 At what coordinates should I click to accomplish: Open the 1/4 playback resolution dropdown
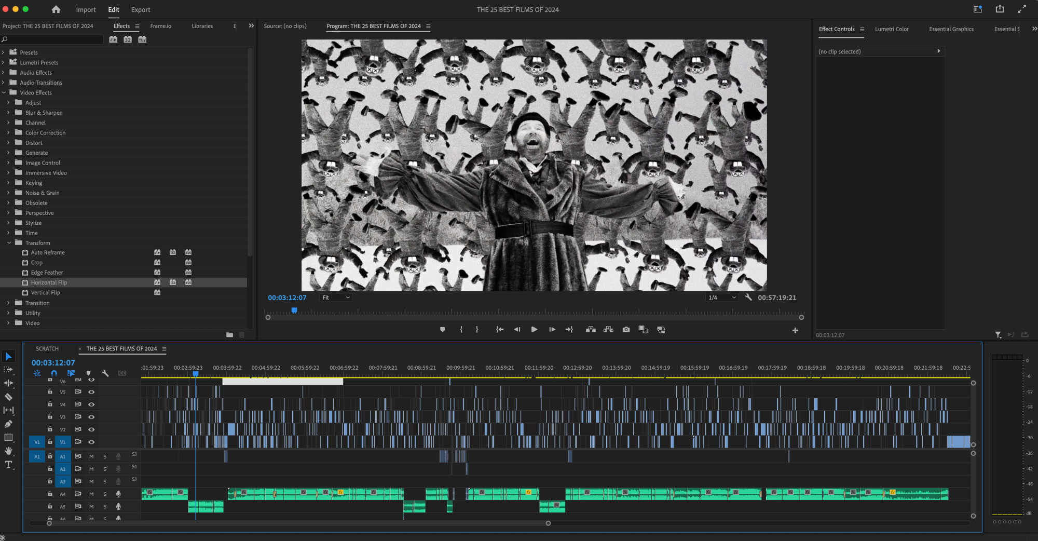(722, 297)
